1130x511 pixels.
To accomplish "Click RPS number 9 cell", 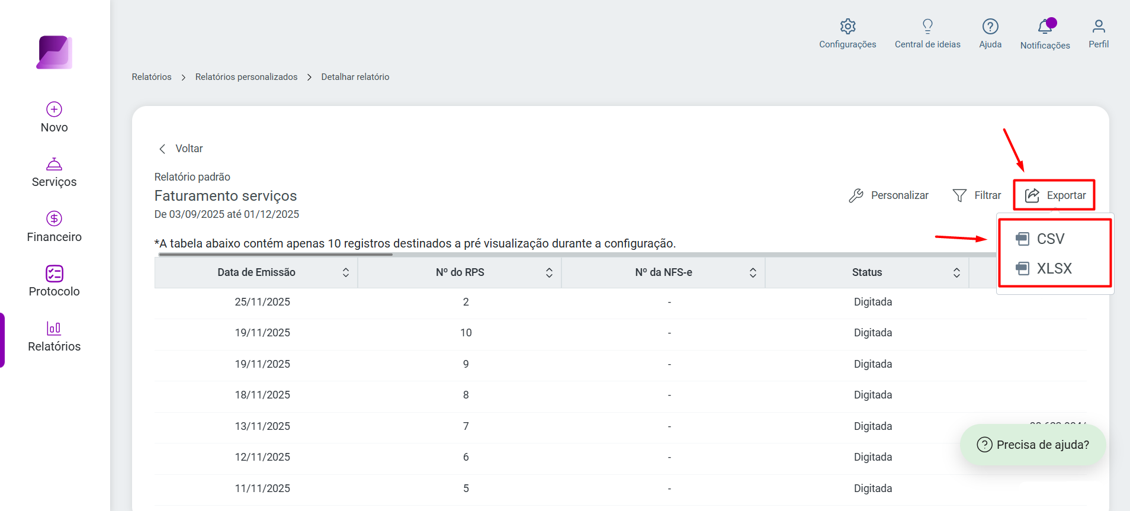I will tap(466, 364).
